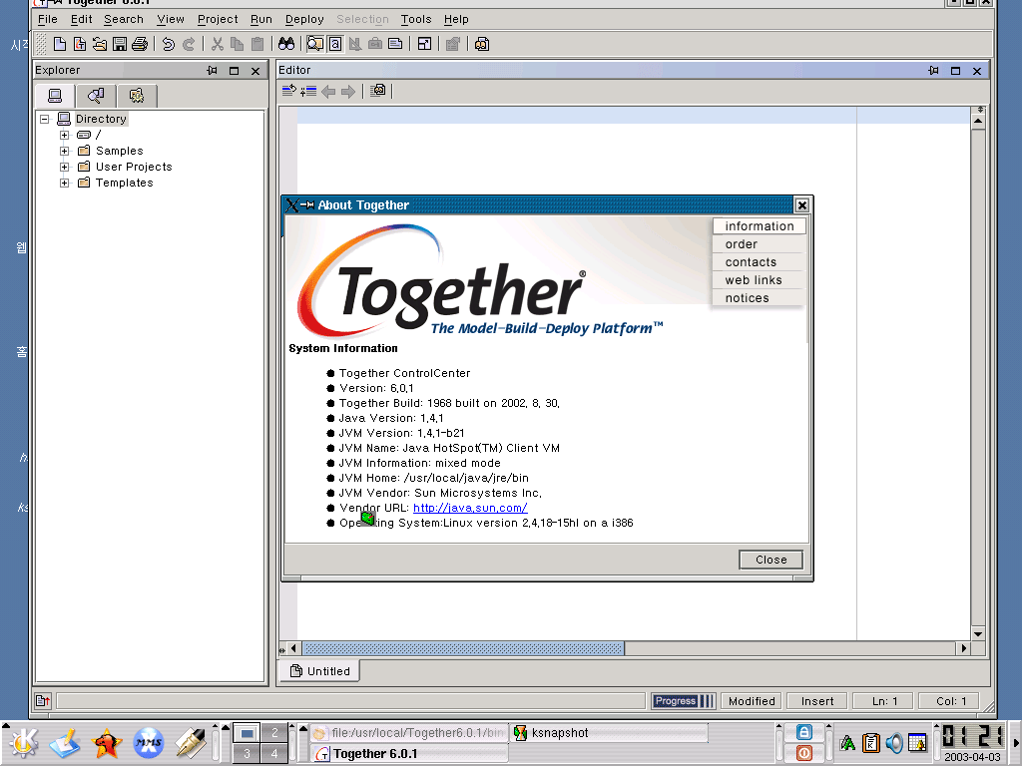Click the New File toolbar icon
This screenshot has height=766, width=1022.
59,44
